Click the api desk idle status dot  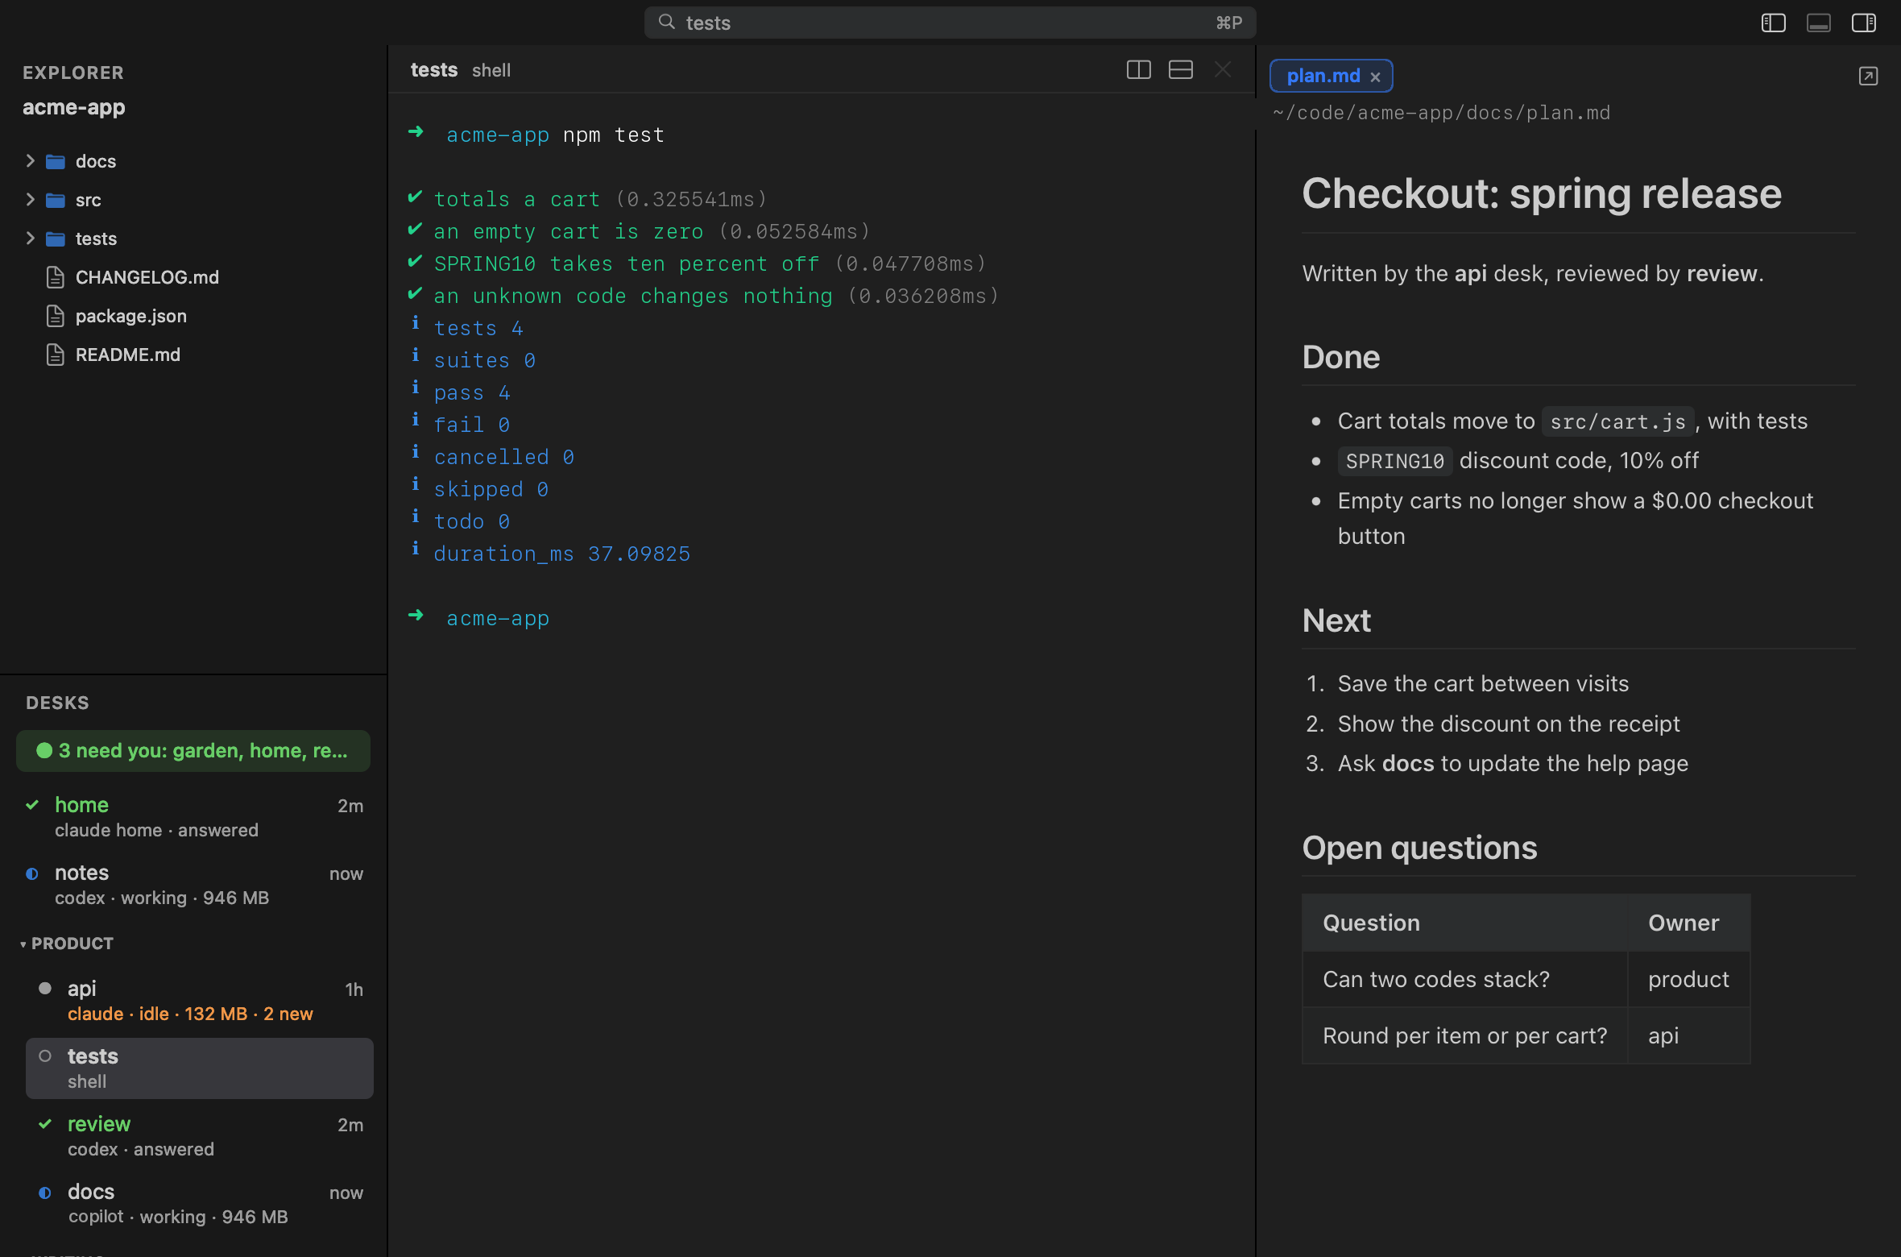(45, 988)
